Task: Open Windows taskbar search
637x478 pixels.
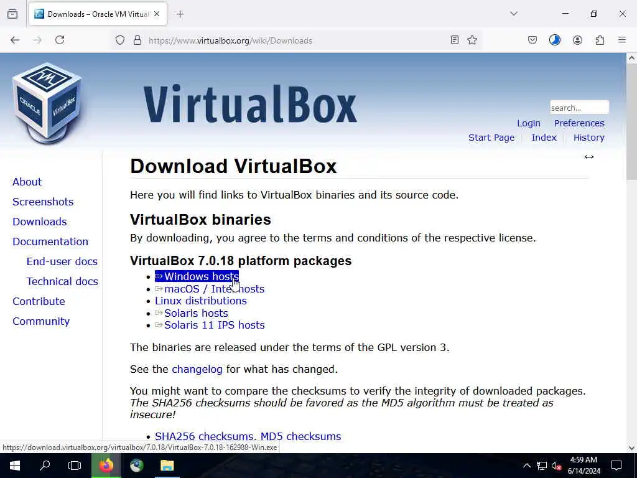Action: point(45,466)
